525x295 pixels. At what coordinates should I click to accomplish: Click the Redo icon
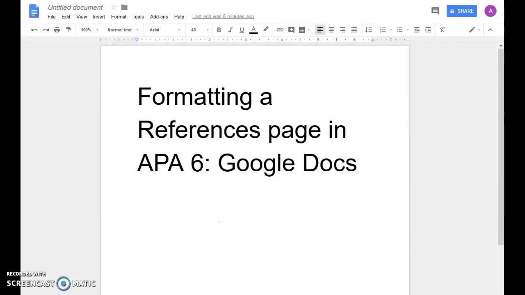point(46,30)
